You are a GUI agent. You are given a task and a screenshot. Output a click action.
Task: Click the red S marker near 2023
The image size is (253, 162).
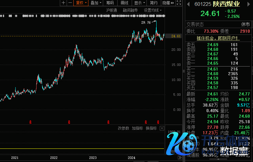pos(109,122)
